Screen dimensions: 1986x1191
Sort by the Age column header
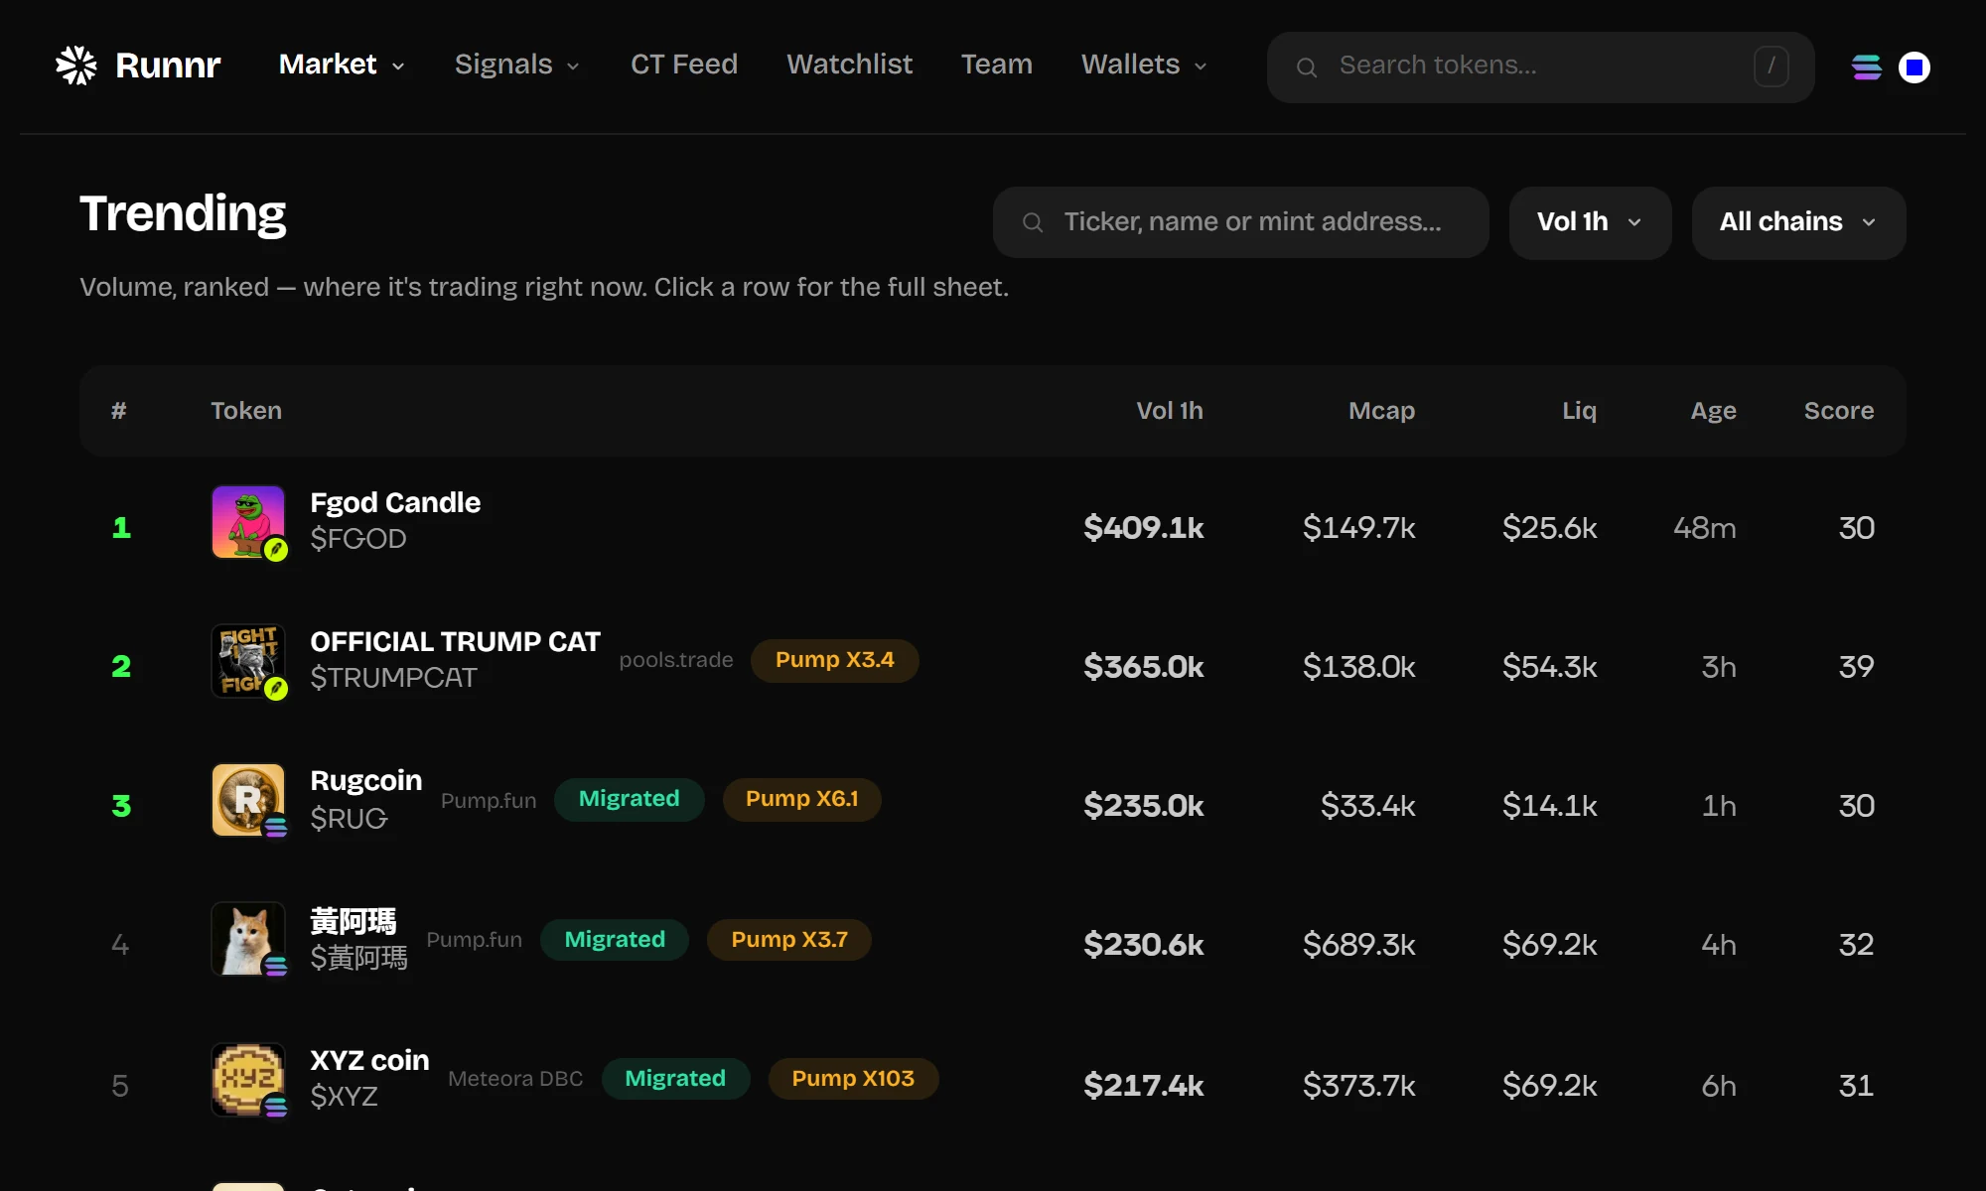tap(1713, 411)
